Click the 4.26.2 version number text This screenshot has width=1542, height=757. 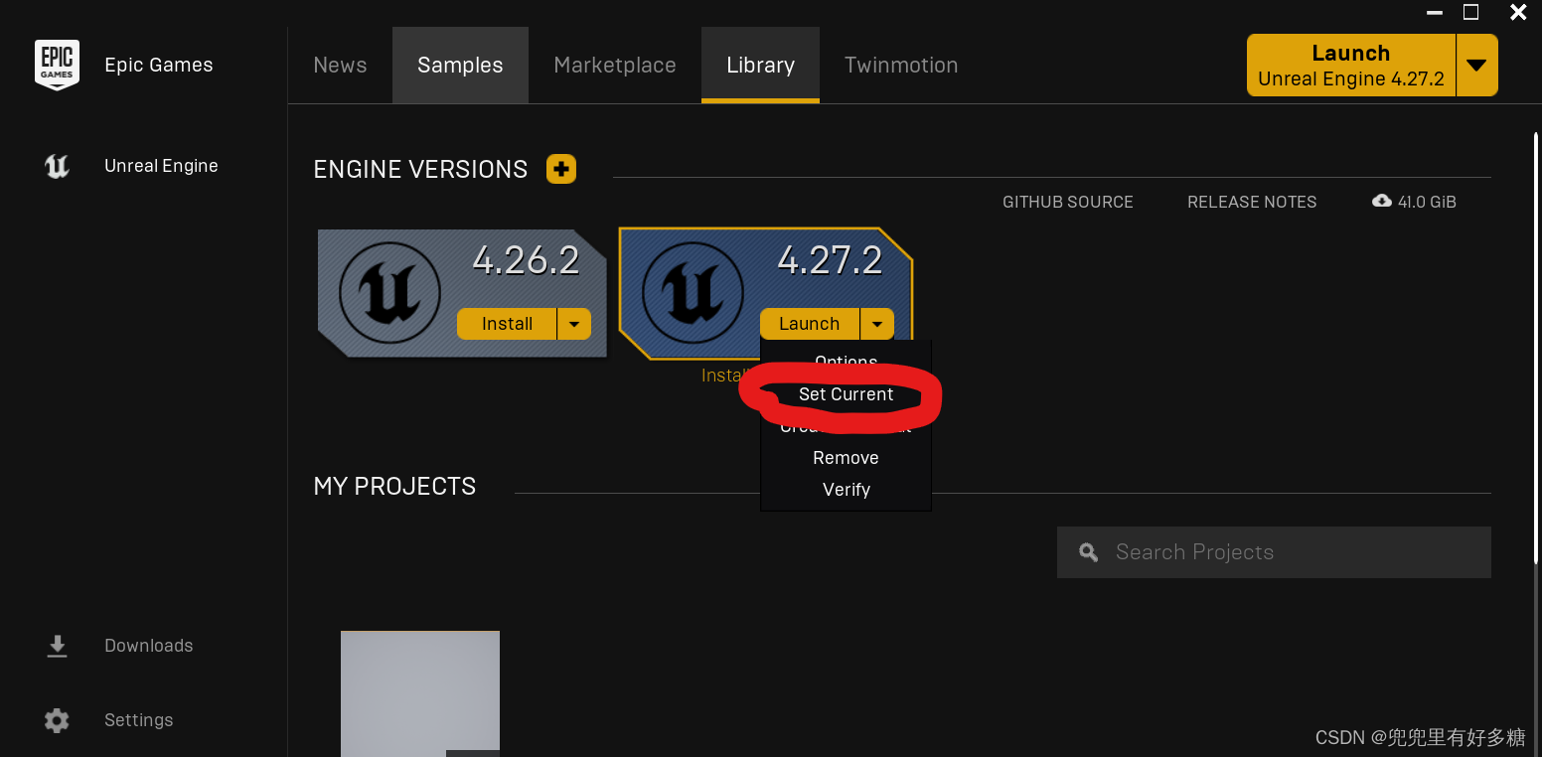(526, 260)
